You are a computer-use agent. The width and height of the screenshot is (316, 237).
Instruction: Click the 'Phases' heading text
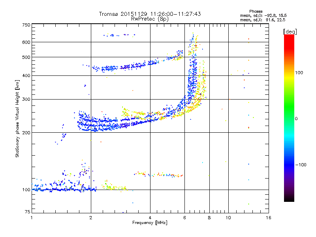point(256,11)
